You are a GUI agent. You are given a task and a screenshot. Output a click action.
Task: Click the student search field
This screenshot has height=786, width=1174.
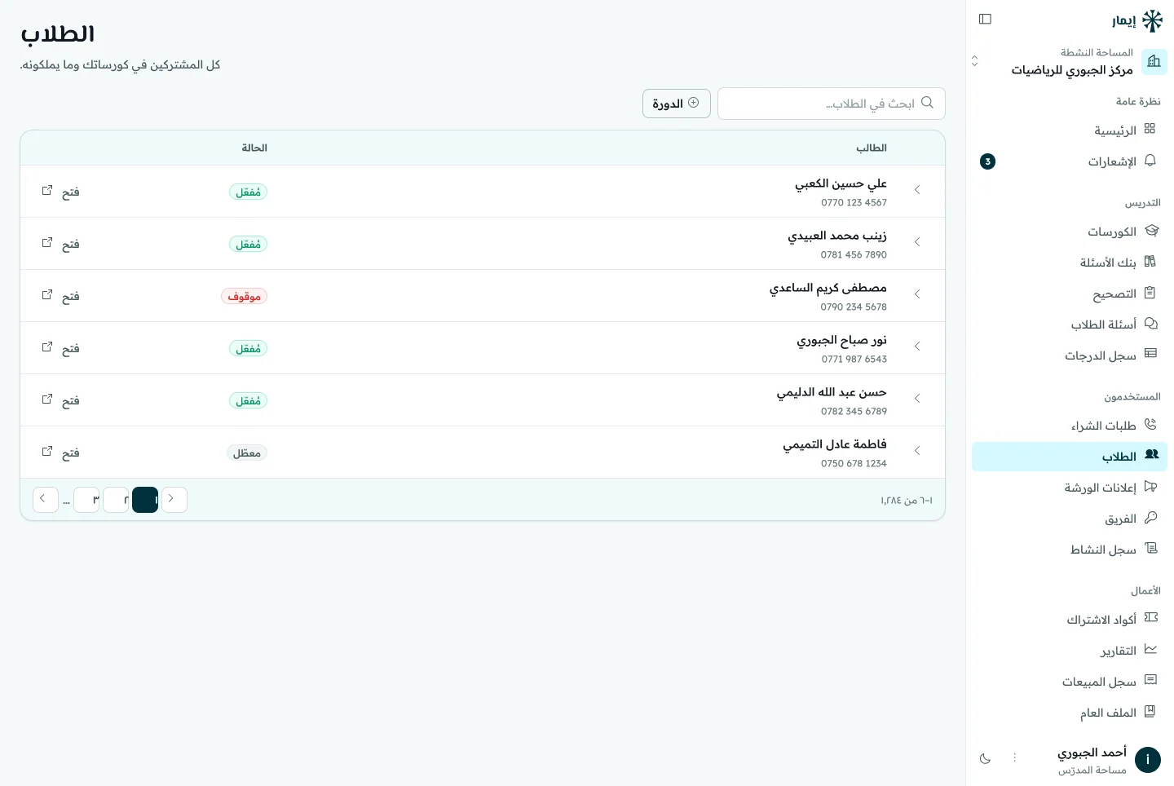coord(832,104)
